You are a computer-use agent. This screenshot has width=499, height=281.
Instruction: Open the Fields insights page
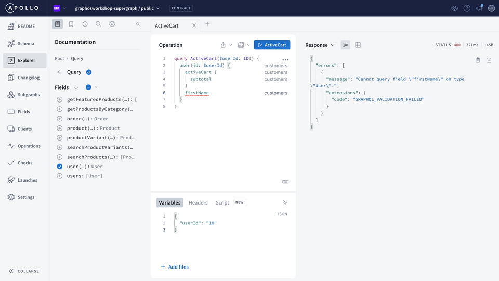coord(24,112)
